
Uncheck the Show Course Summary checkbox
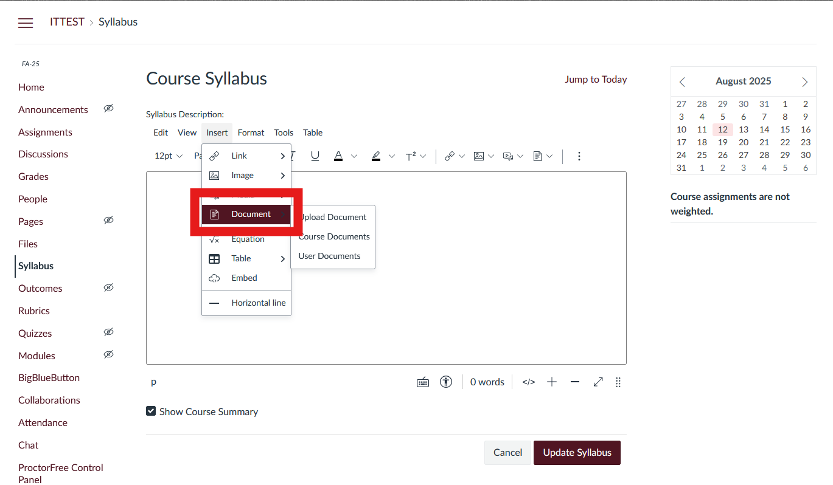(x=151, y=411)
